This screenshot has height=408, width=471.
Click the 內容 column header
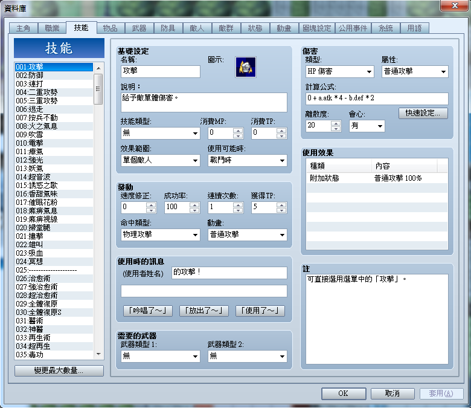click(405, 166)
